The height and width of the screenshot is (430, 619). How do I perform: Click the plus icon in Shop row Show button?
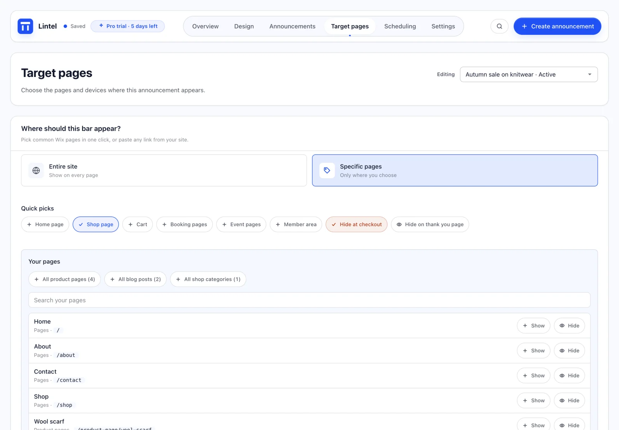[x=525, y=401]
